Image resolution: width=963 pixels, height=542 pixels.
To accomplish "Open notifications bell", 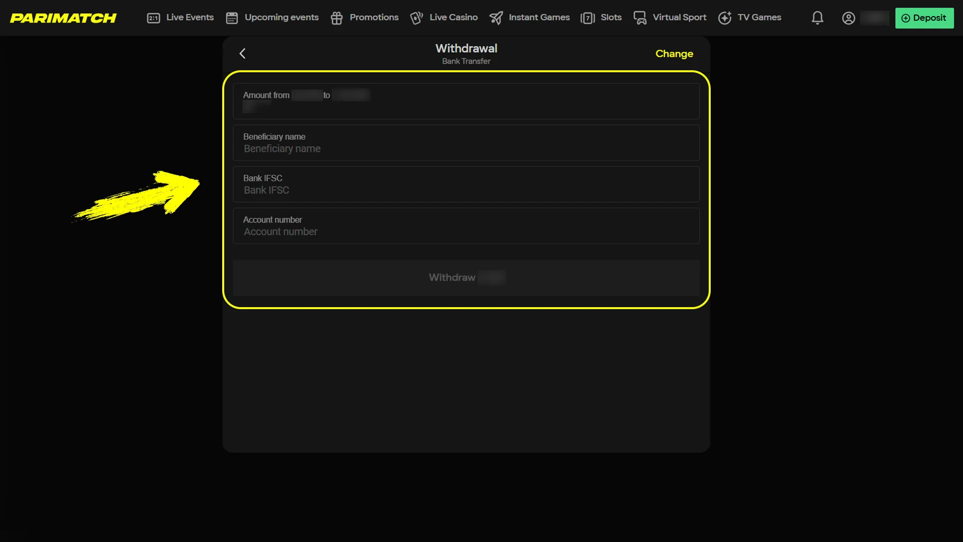I will point(818,18).
